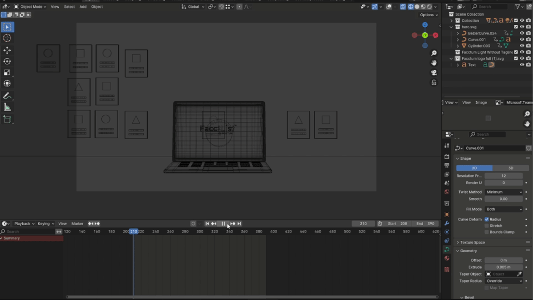Select the Scale tool

pyautogui.click(x=7, y=73)
